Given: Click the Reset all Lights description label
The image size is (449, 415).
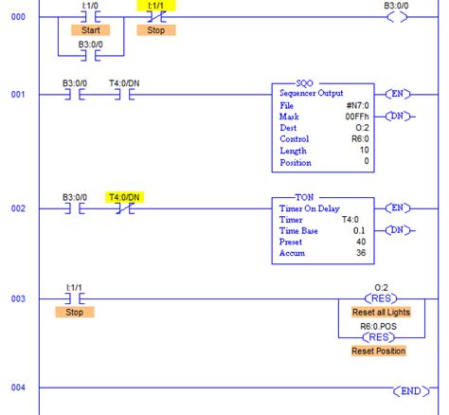Looking at the screenshot, I should pyautogui.click(x=381, y=313).
